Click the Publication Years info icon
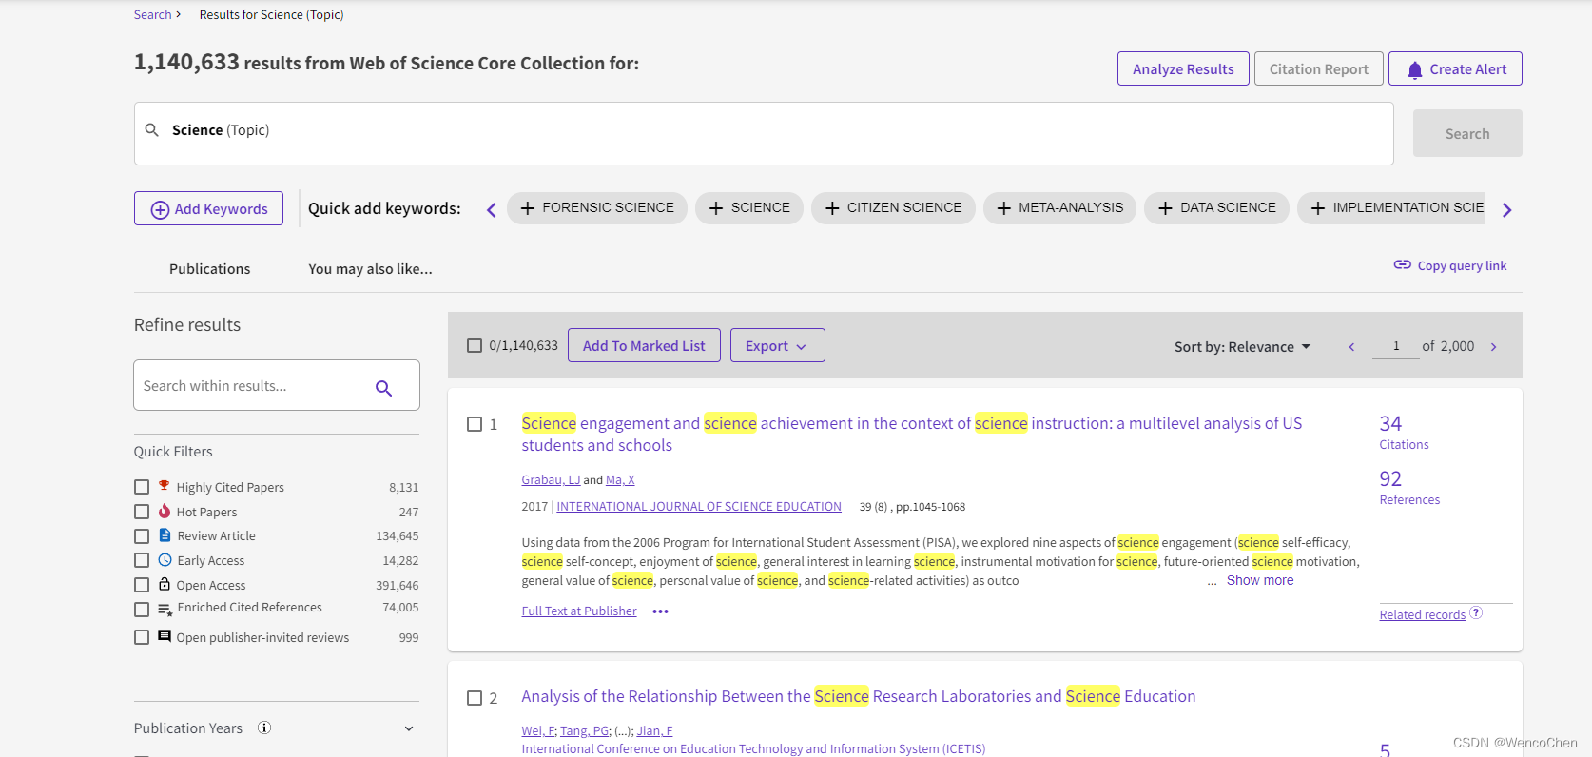Viewport: 1592px width, 757px height. coord(264,728)
